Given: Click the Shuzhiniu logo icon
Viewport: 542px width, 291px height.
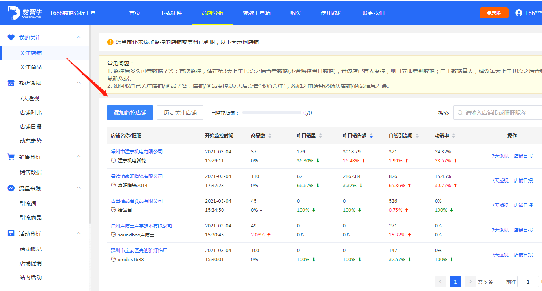Looking at the screenshot, I should pos(14,13).
